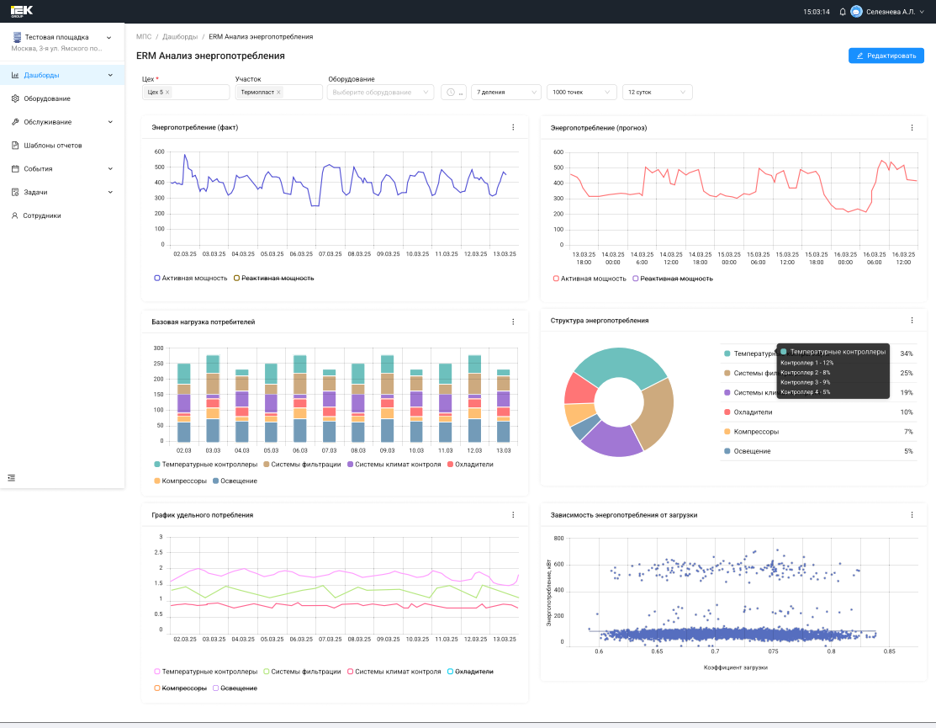Viewport: 936px width, 728px height.
Task: Click the Тестовая площадка building icon
Action: (17, 37)
